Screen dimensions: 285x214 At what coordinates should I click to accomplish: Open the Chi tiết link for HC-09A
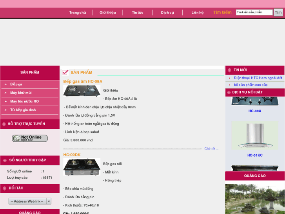(x=211, y=148)
